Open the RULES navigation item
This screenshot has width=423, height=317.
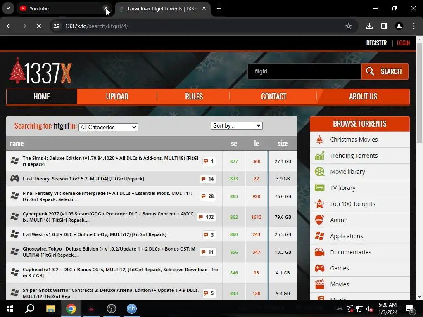[194, 97]
